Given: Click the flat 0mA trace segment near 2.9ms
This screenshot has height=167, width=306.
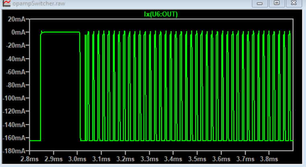Looking at the screenshot, I should pos(60,32).
